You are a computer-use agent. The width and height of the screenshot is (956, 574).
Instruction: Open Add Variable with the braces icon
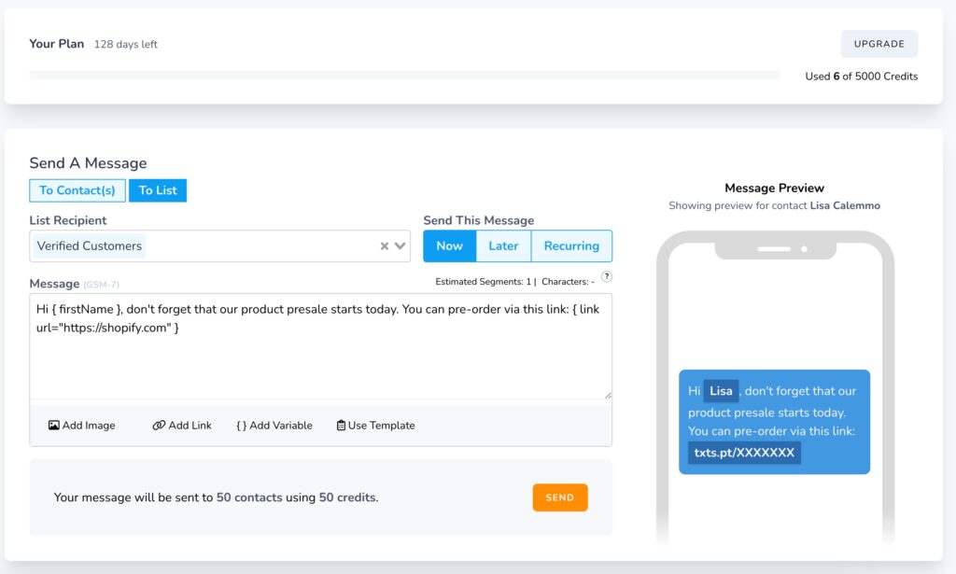tap(238, 425)
